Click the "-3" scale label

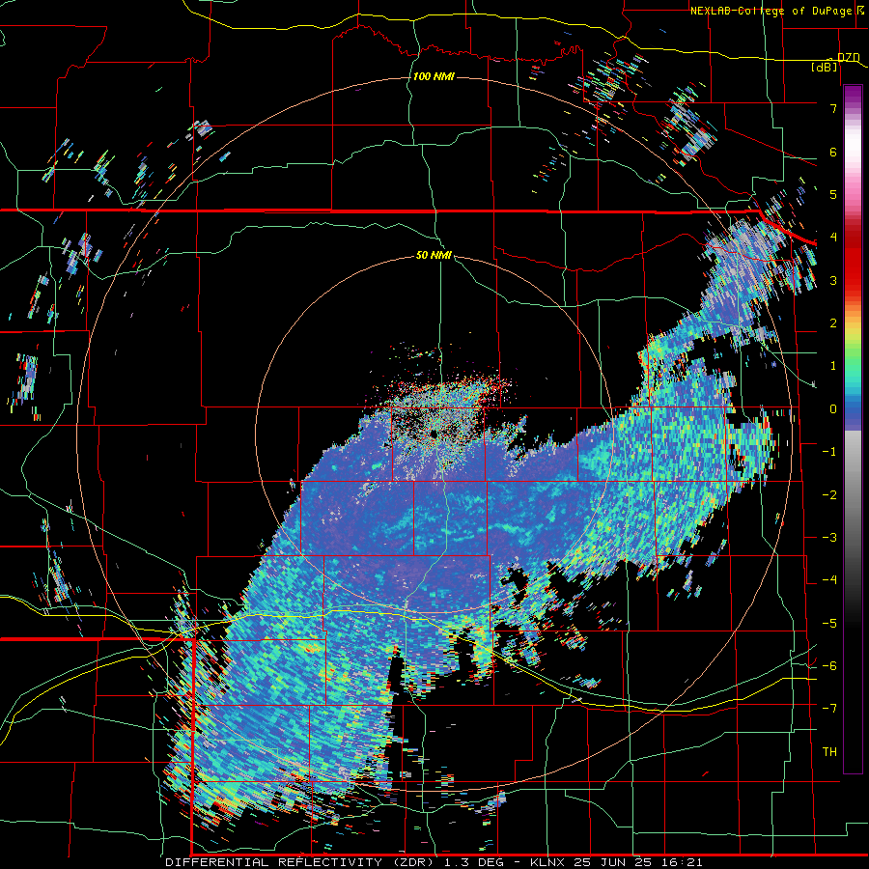point(829,538)
